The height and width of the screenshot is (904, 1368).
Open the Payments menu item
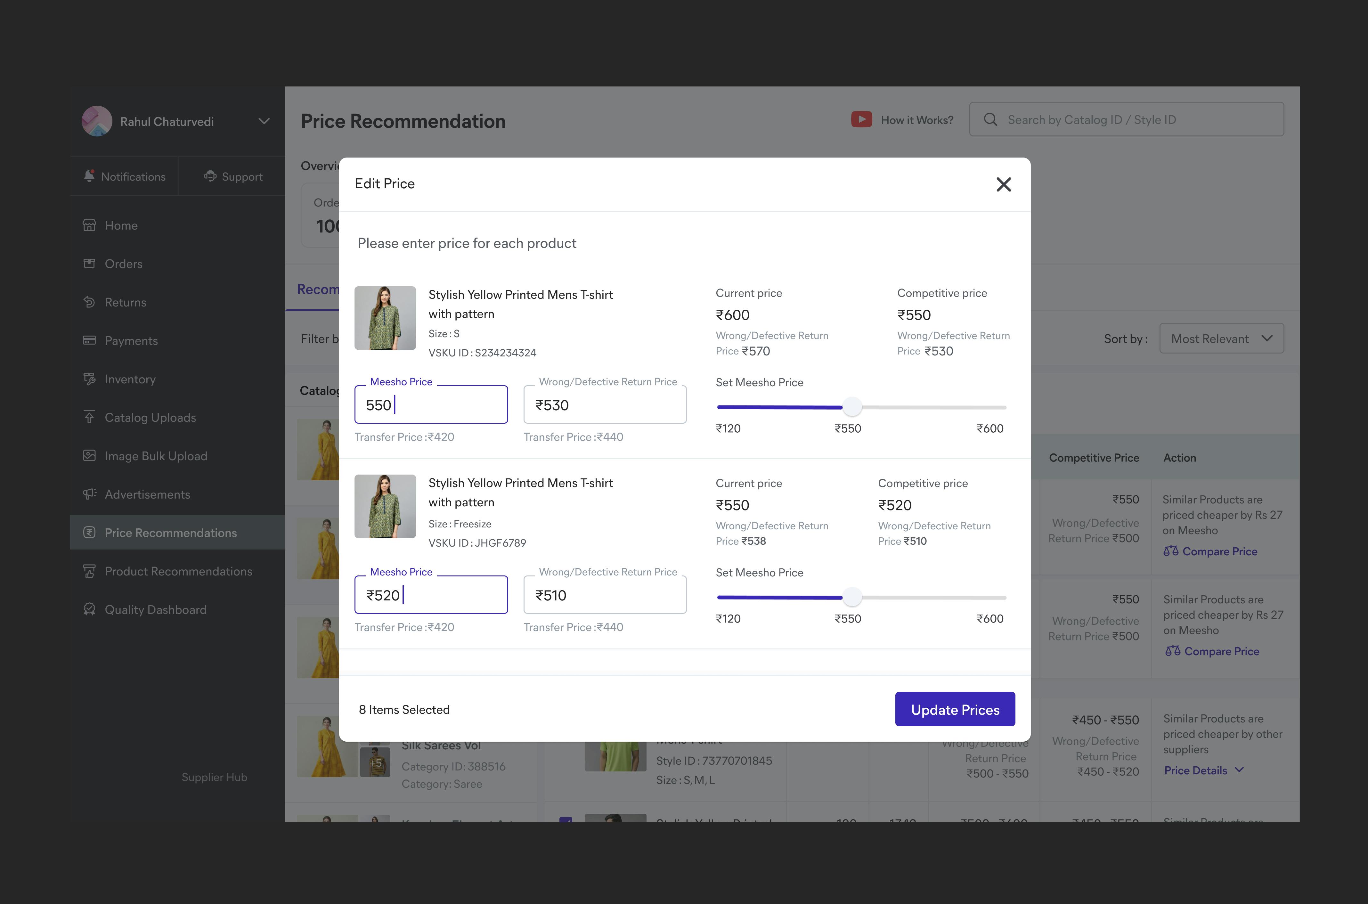tap(177, 340)
